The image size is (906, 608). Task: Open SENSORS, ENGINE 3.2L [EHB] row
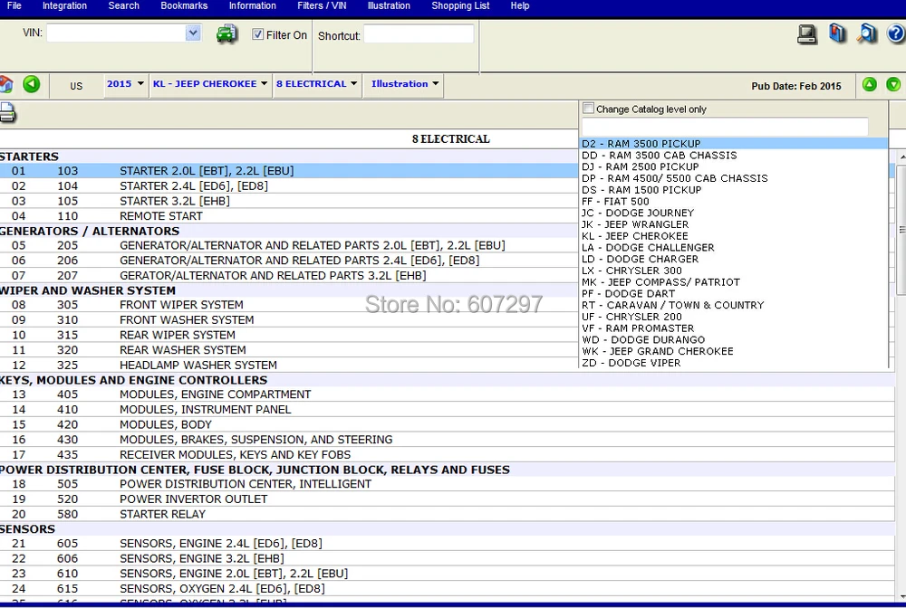click(x=448, y=558)
